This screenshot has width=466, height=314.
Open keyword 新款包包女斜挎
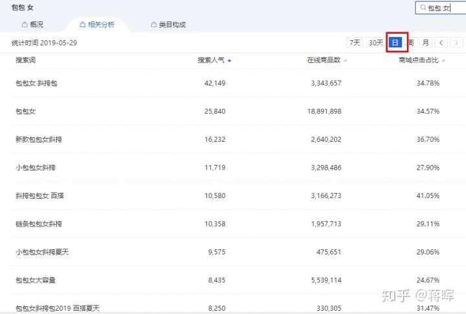pos(39,139)
